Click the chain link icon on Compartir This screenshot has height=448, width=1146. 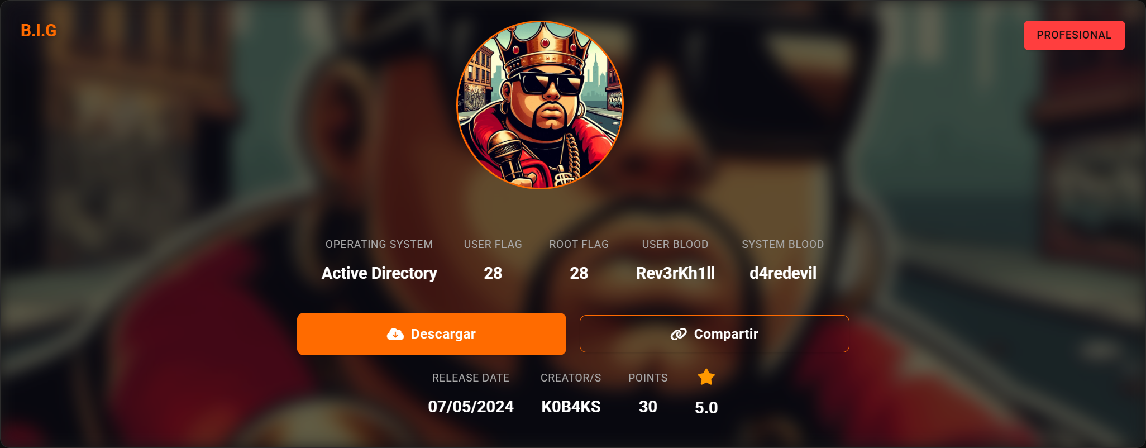[679, 334]
